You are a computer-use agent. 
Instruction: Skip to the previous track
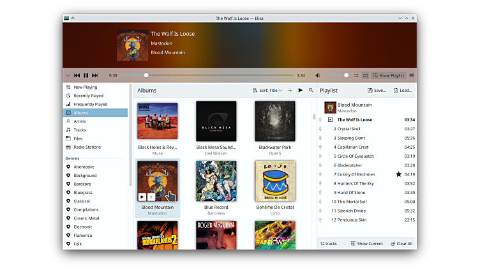coord(77,75)
